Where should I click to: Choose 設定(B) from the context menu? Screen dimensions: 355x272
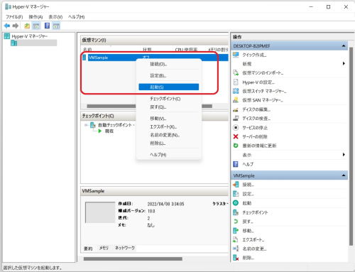[169, 75]
